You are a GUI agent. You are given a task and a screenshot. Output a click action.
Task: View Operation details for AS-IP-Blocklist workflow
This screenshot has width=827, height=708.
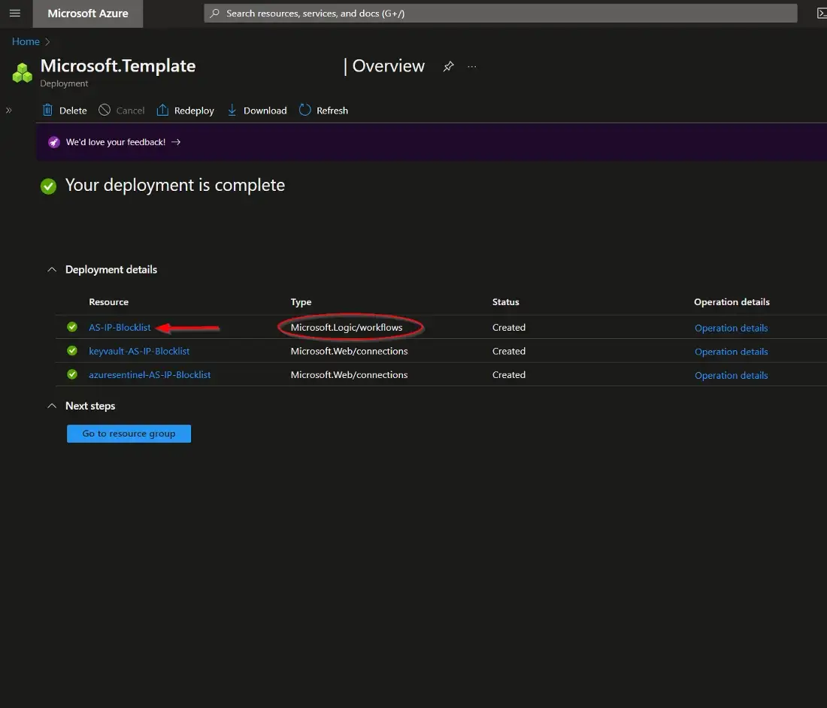click(731, 328)
